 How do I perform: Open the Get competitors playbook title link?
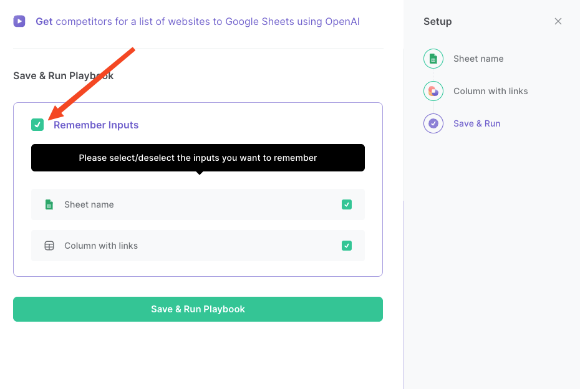(x=198, y=21)
